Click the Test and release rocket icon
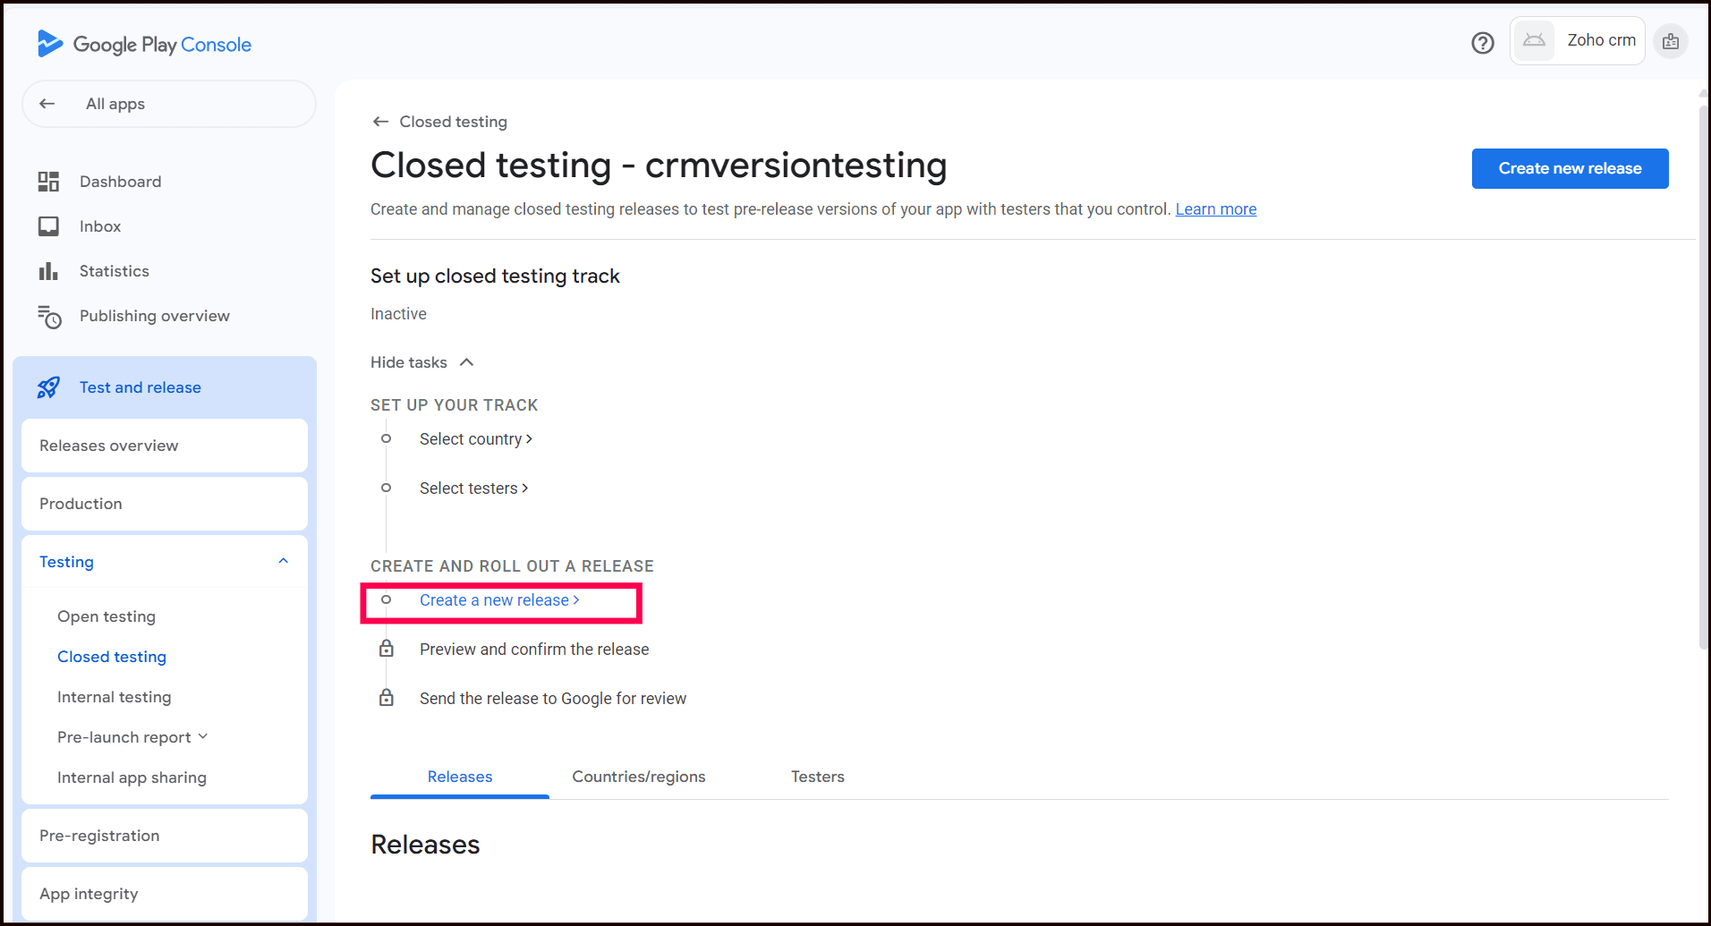The height and width of the screenshot is (926, 1711). click(48, 387)
